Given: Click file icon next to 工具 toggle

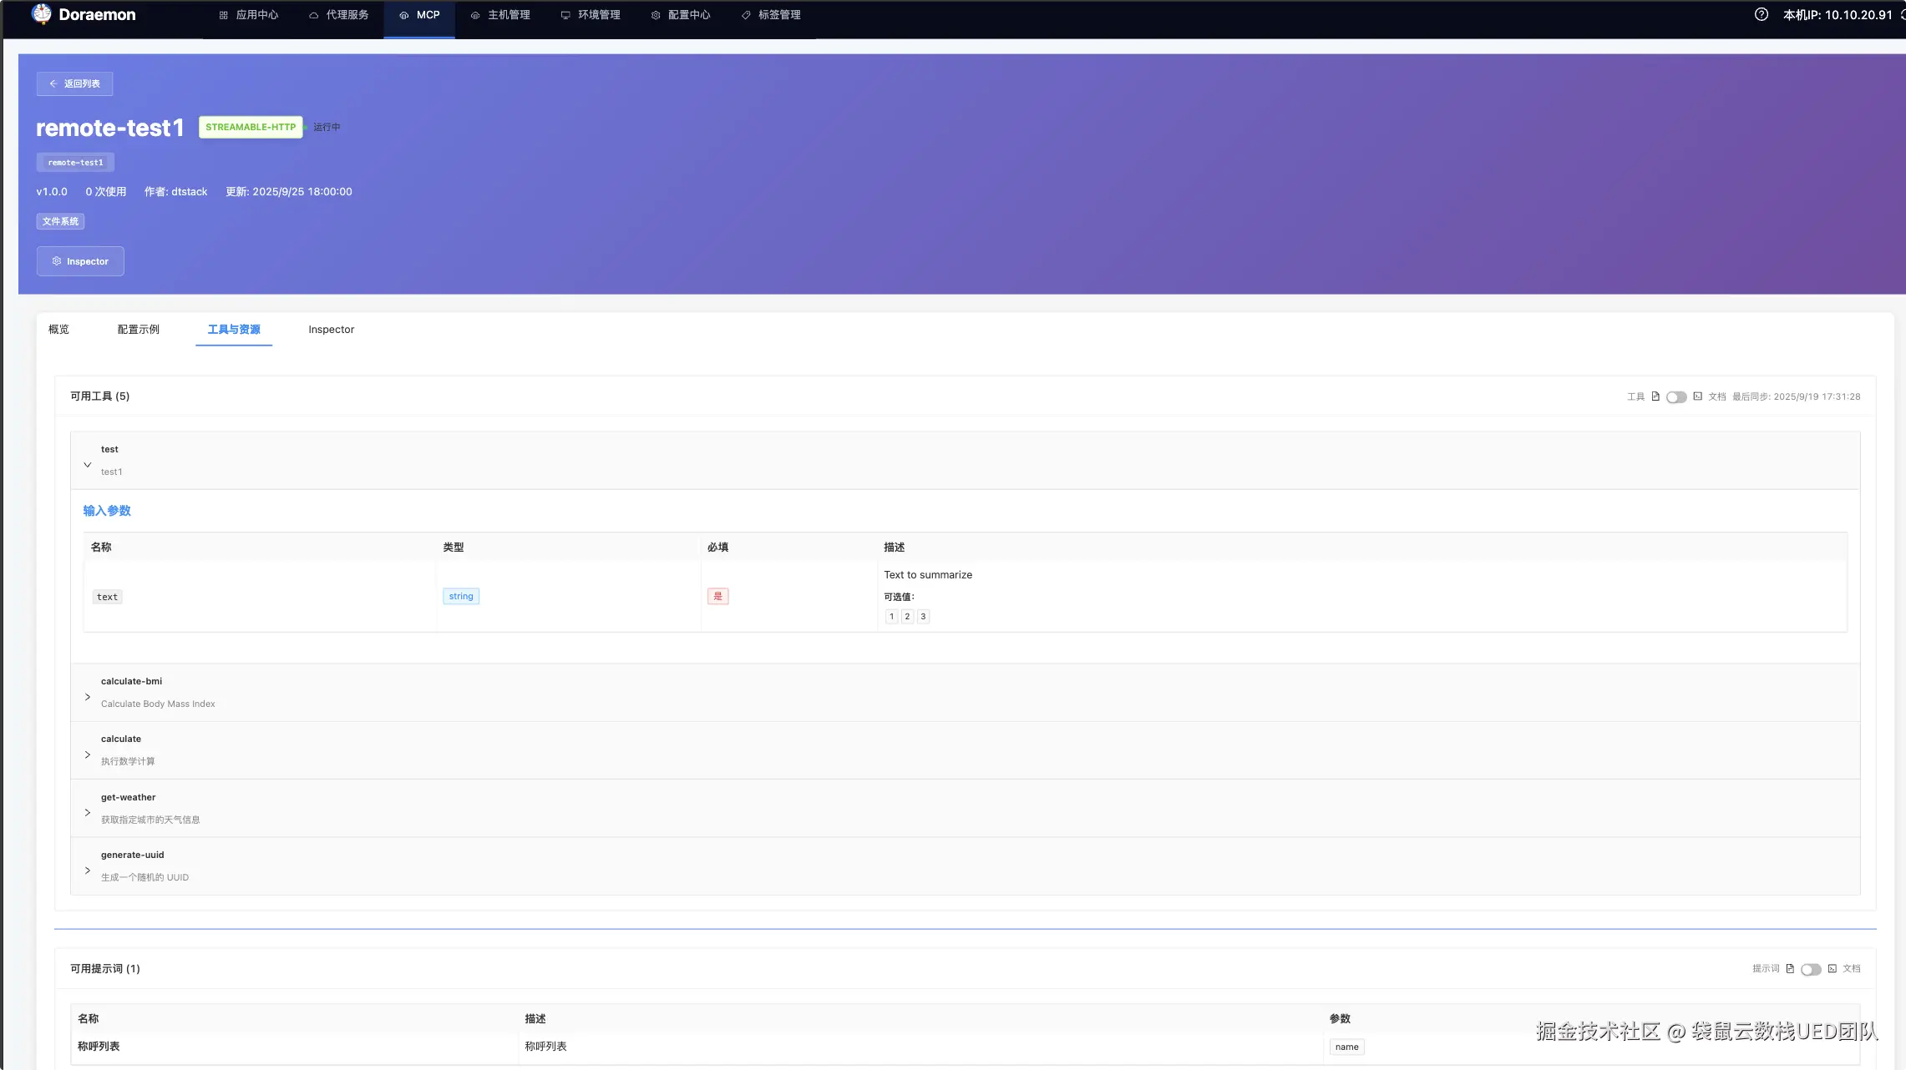Looking at the screenshot, I should pyautogui.click(x=1655, y=396).
